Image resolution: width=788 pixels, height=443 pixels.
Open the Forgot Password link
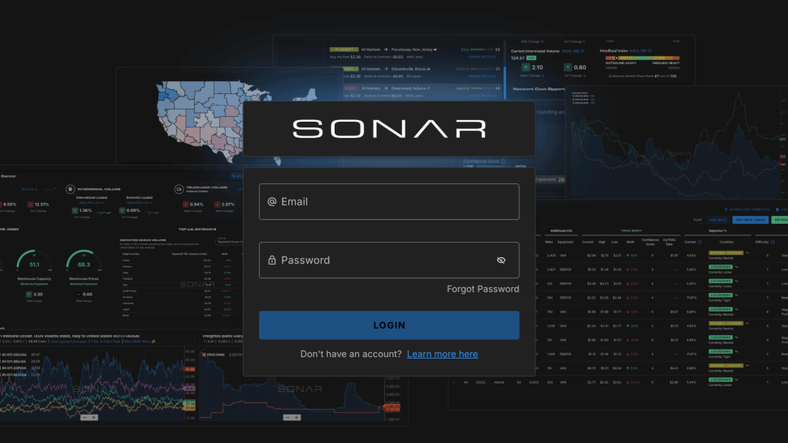(x=483, y=289)
